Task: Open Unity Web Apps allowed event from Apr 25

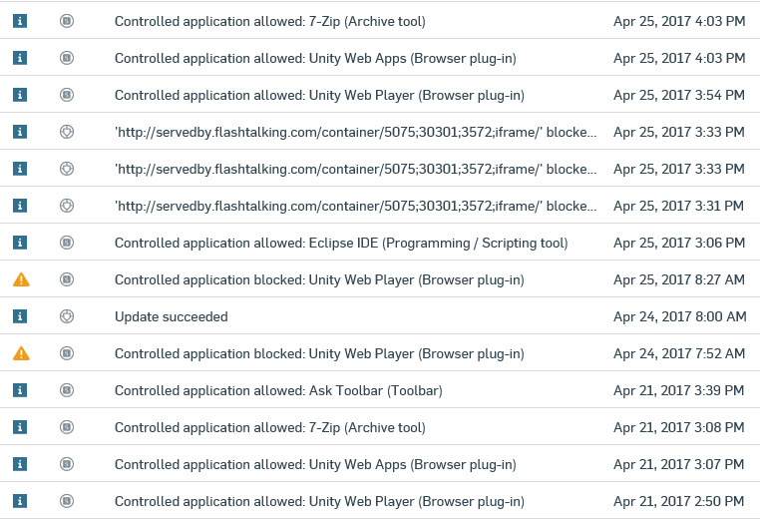Action: (x=315, y=58)
